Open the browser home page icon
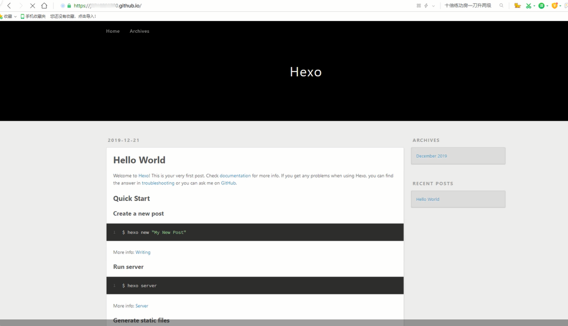 44,6
